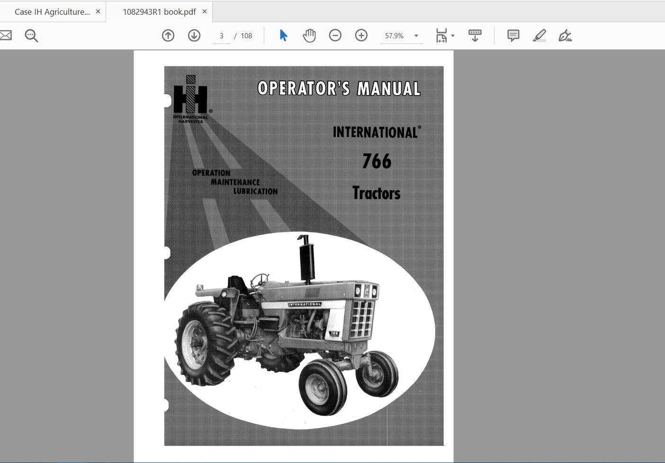
Task: Click the Operator's Manual title text
Action: [339, 88]
